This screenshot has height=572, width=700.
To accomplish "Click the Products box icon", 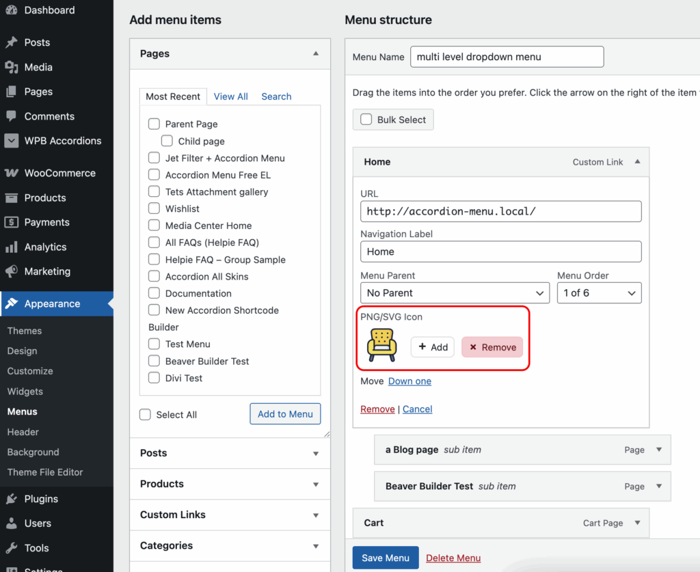I will [11, 198].
